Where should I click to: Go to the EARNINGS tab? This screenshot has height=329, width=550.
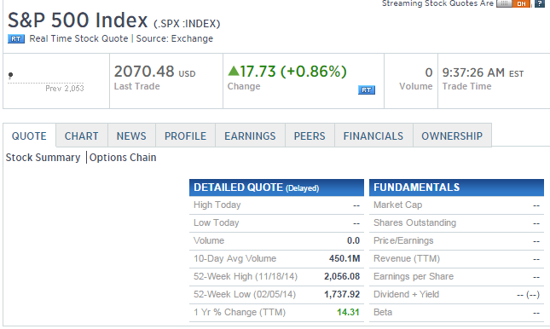(x=250, y=136)
